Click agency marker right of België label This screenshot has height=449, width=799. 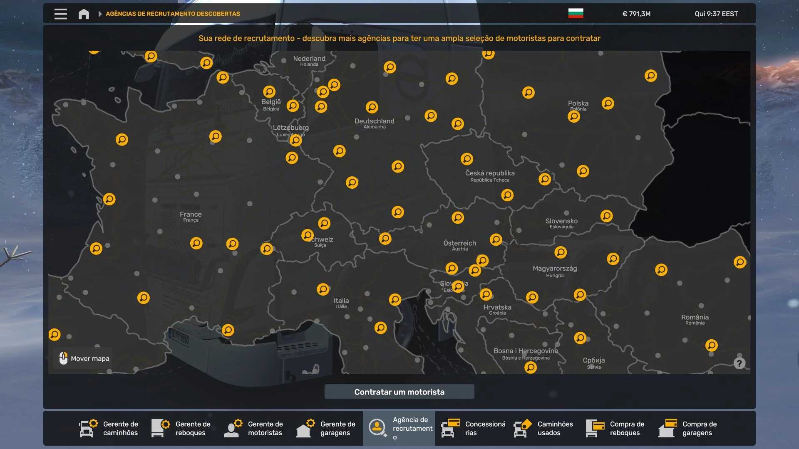(x=293, y=106)
